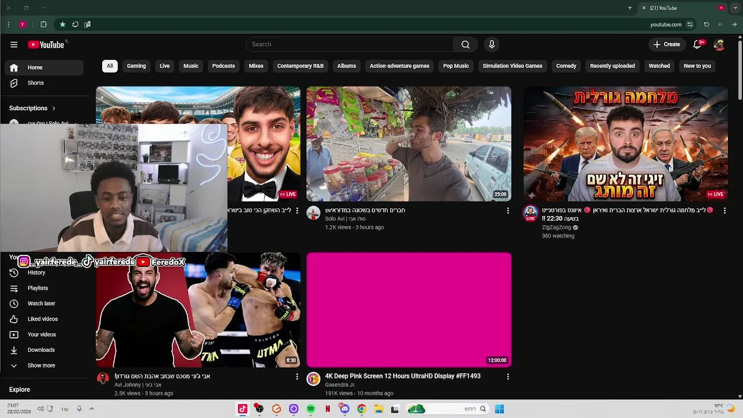Open a new browser tab
The width and height of the screenshot is (743, 418).
pos(630,8)
